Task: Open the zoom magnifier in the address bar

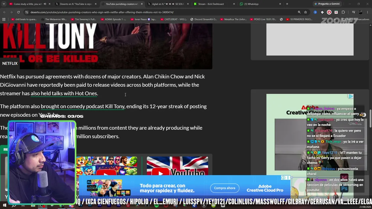Action: click(299, 12)
